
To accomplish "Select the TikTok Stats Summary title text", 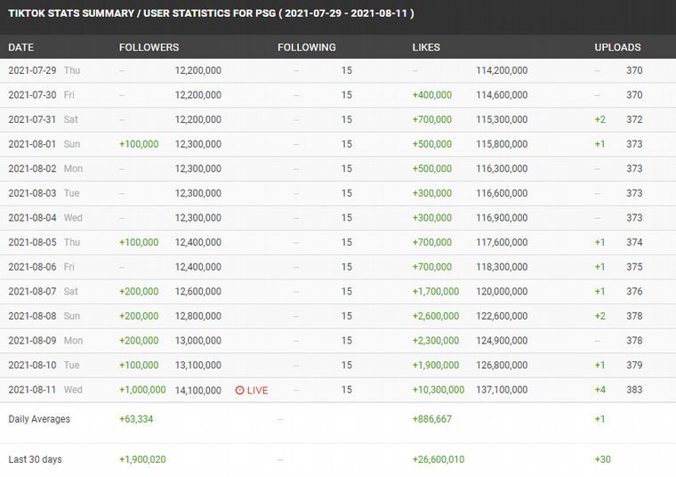I will [x=211, y=13].
